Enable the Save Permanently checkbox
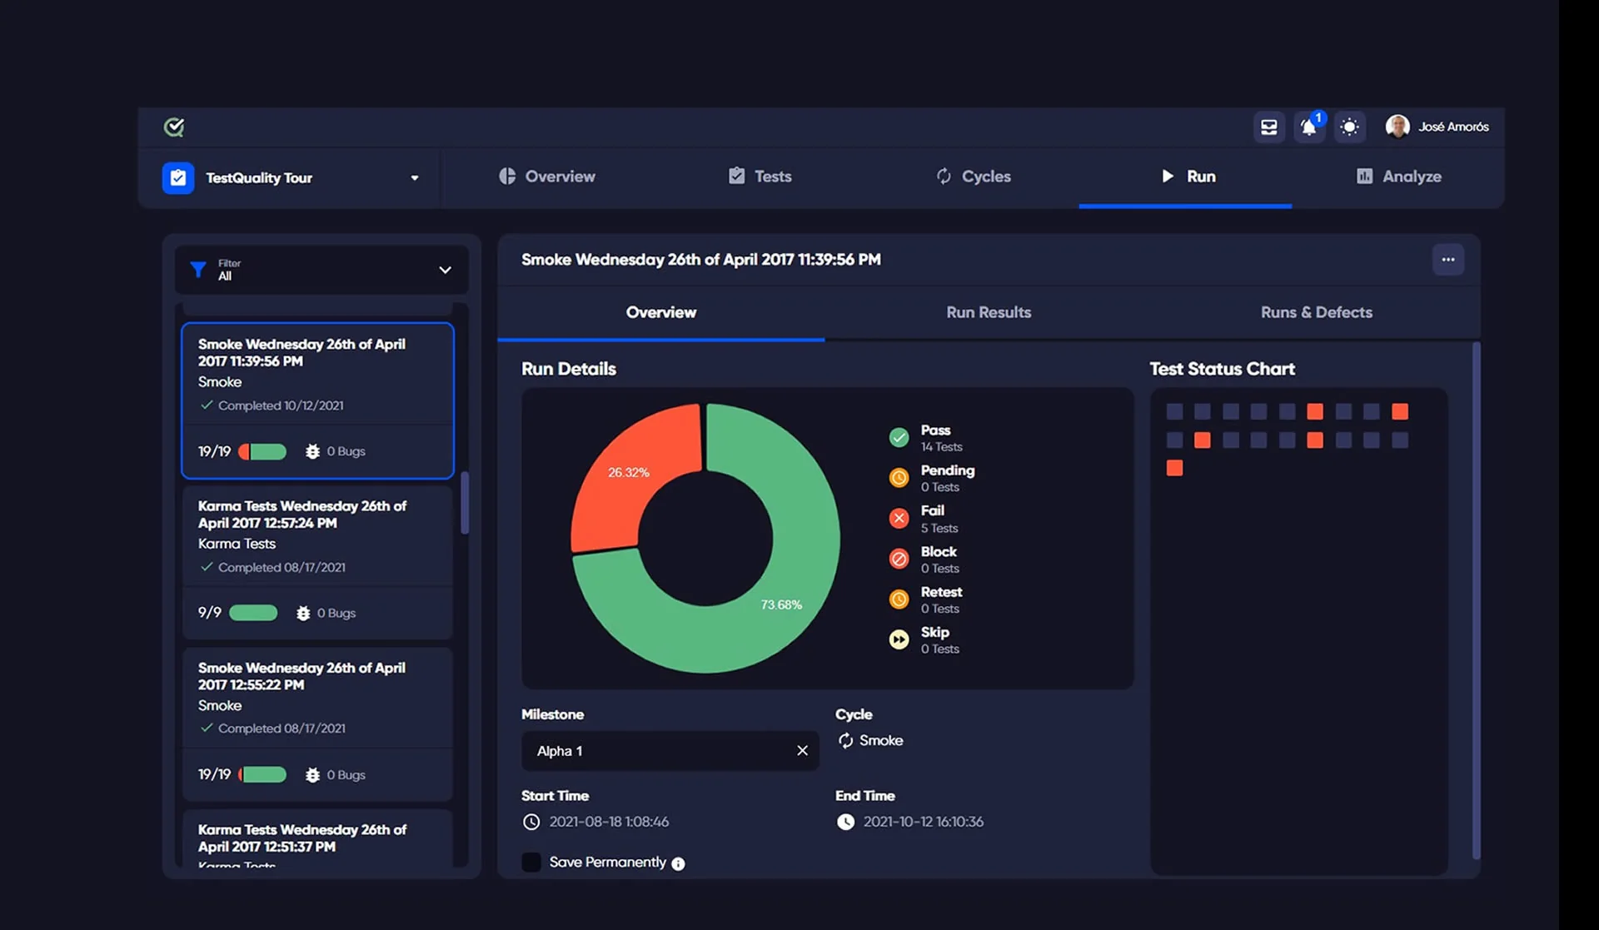Viewport: 1599px width, 930px height. (531, 863)
